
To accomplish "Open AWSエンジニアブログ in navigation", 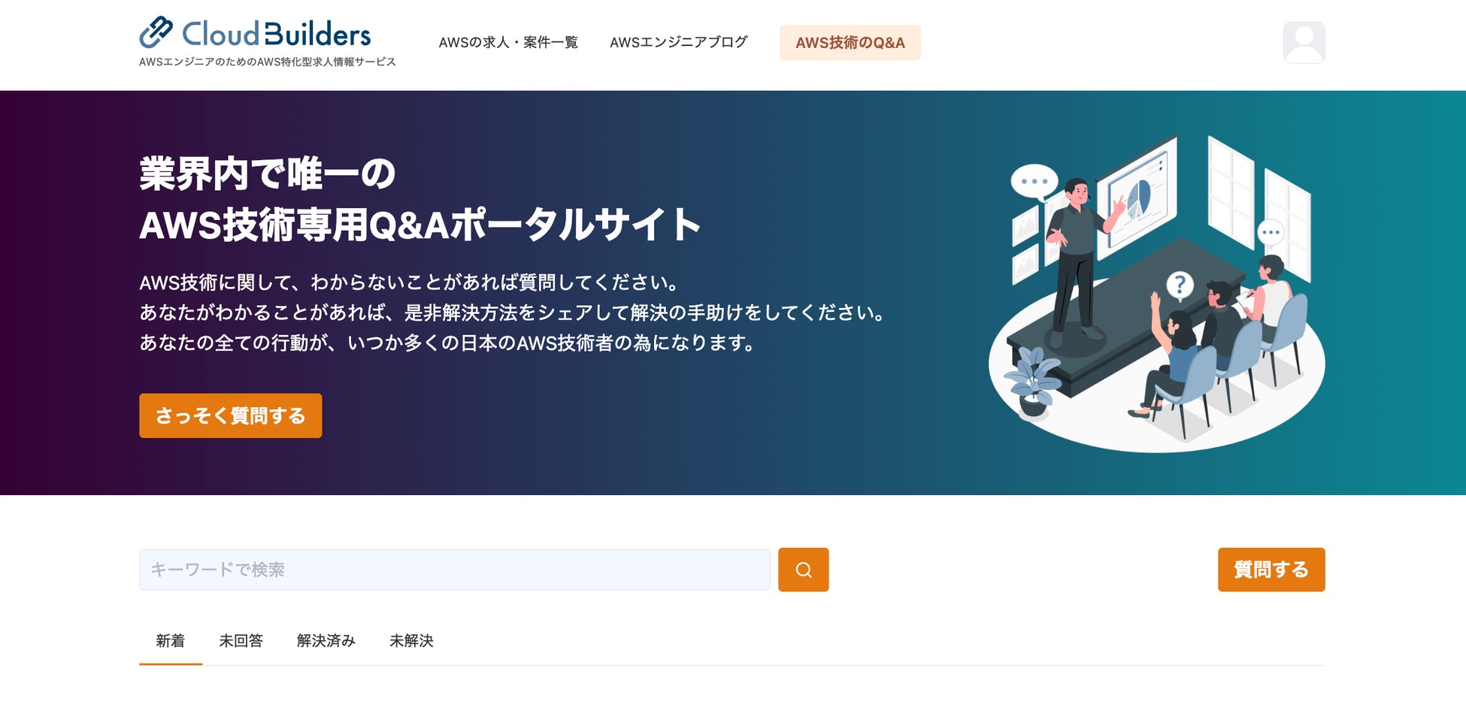I will tap(678, 43).
